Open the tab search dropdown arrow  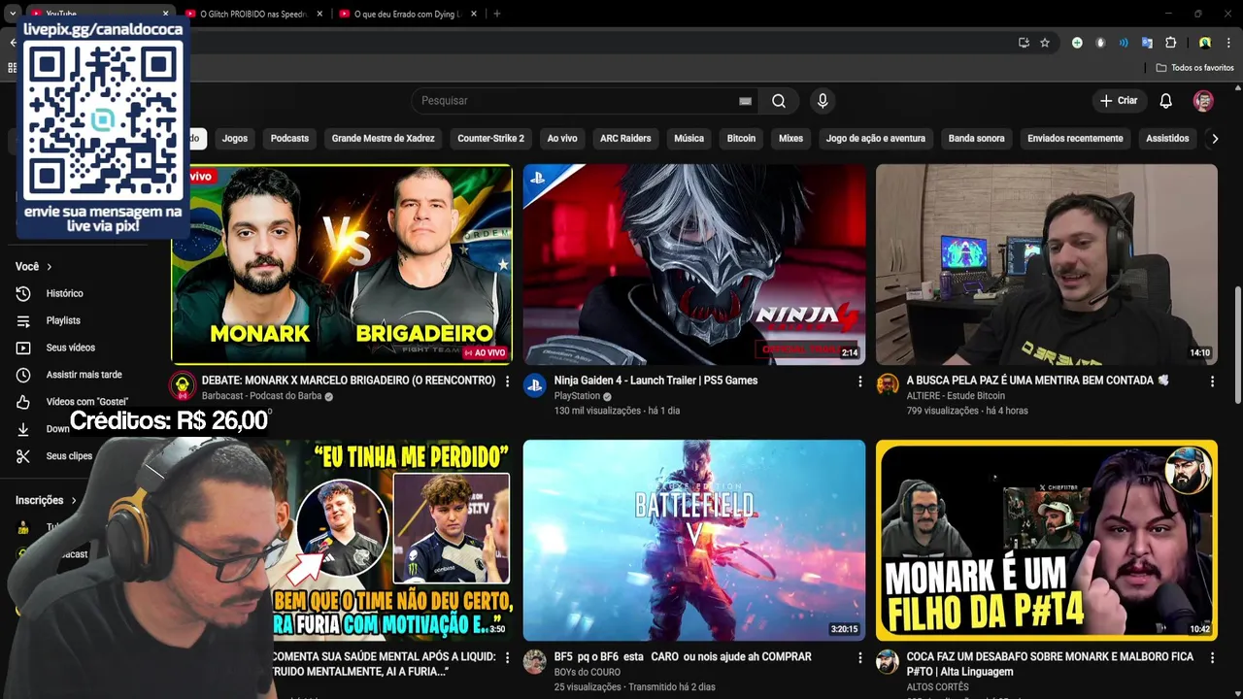pos(12,14)
